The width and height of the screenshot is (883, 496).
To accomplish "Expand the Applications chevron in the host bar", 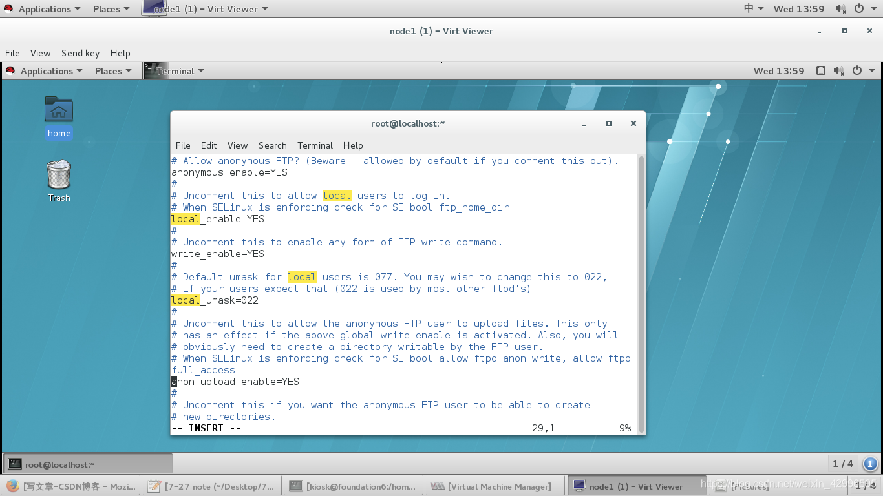I will click(x=78, y=8).
